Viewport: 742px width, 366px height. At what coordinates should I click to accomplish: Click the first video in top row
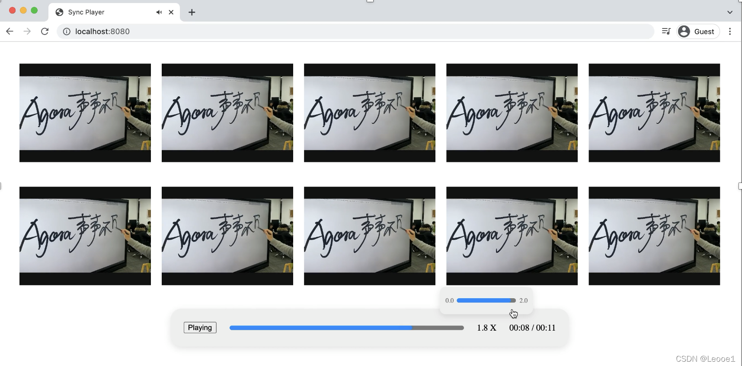click(x=85, y=113)
